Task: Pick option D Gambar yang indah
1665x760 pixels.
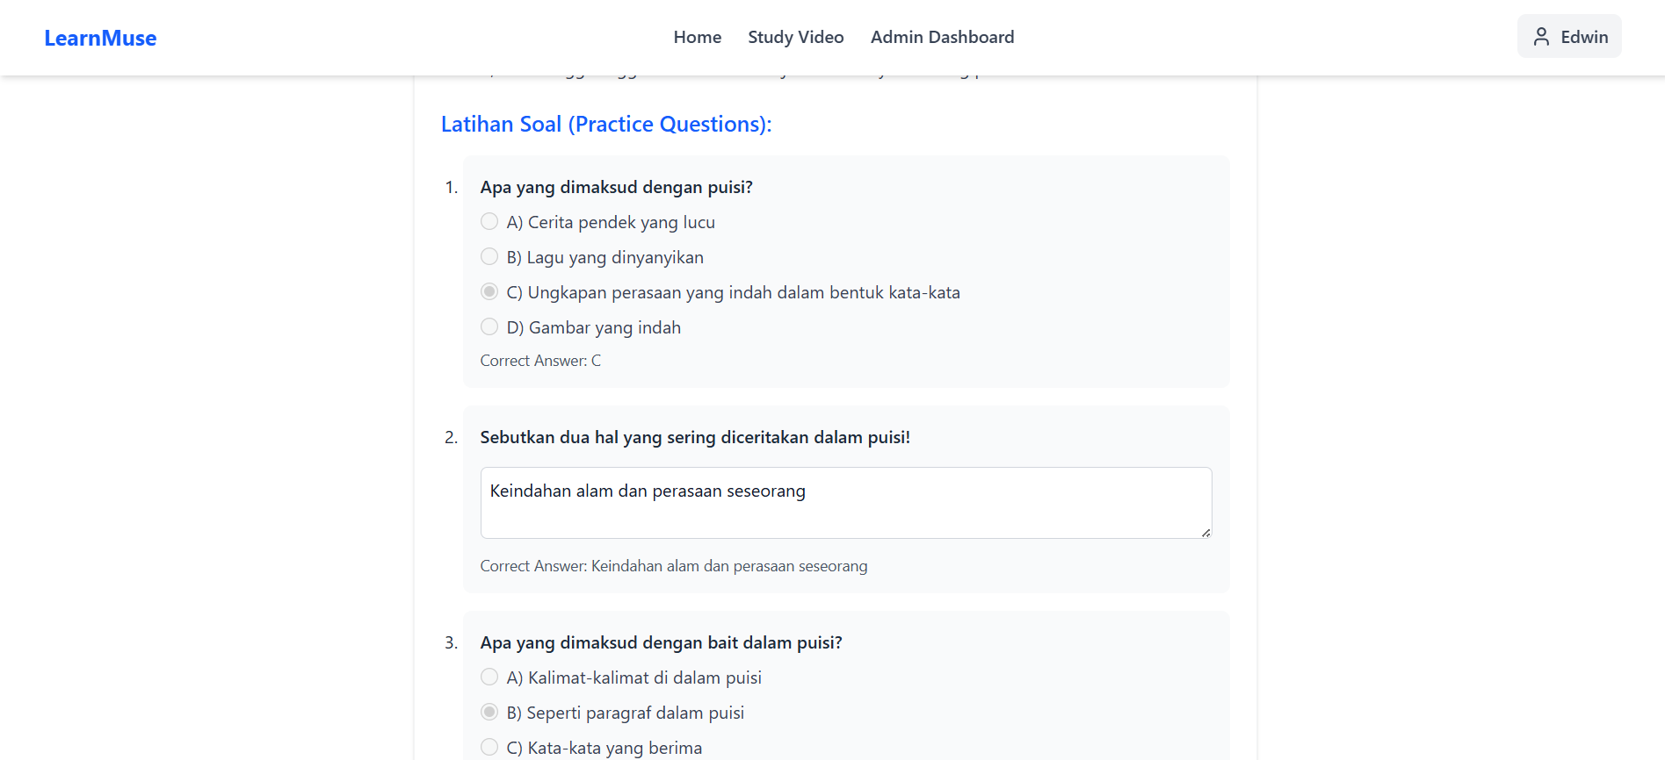Action: [489, 327]
